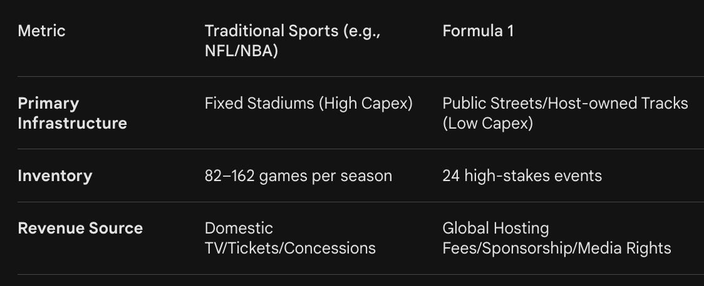This screenshot has width=704, height=286.
Task: Click the 82–162 games per season cell
Action: click(x=298, y=176)
